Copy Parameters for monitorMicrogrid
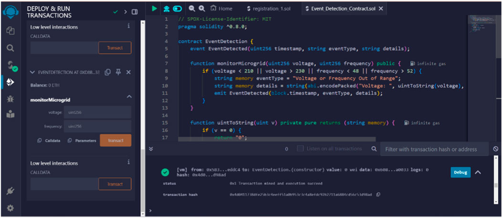This screenshot has width=502, height=218. (82, 140)
